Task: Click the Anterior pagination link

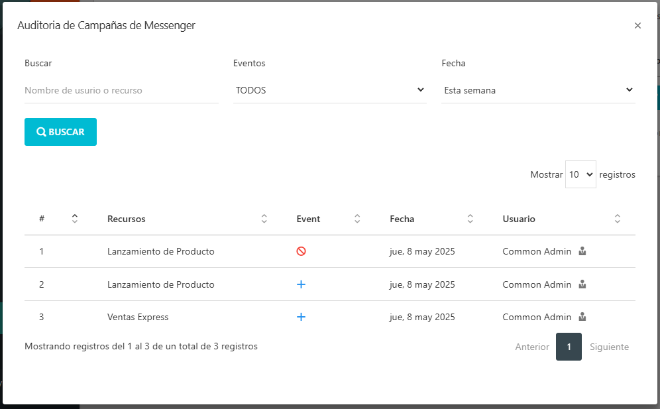Action: pos(532,347)
